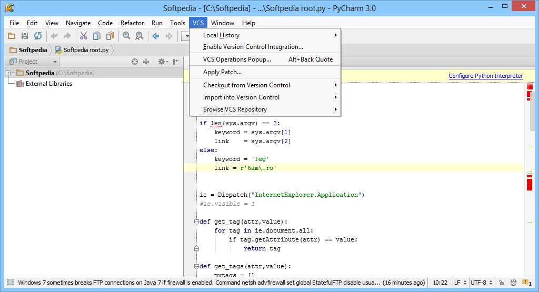Open the File menu
The width and height of the screenshot is (539, 292).
pos(14,23)
